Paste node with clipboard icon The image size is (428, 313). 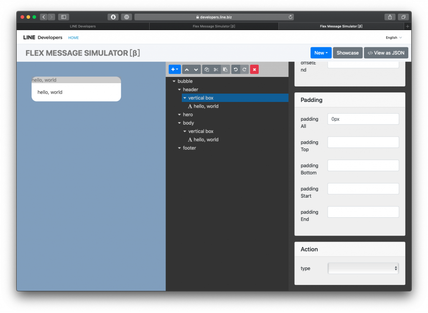click(x=225, y=69)
